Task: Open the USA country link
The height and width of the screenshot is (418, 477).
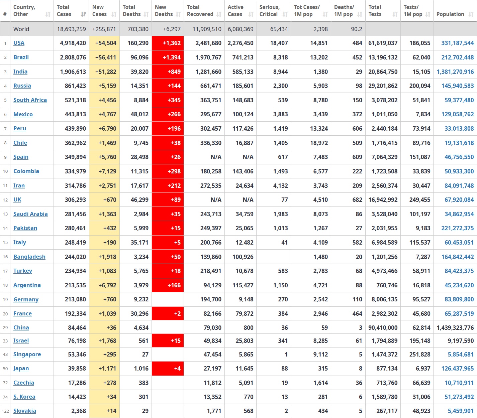Action: click(x=19, y=43)
